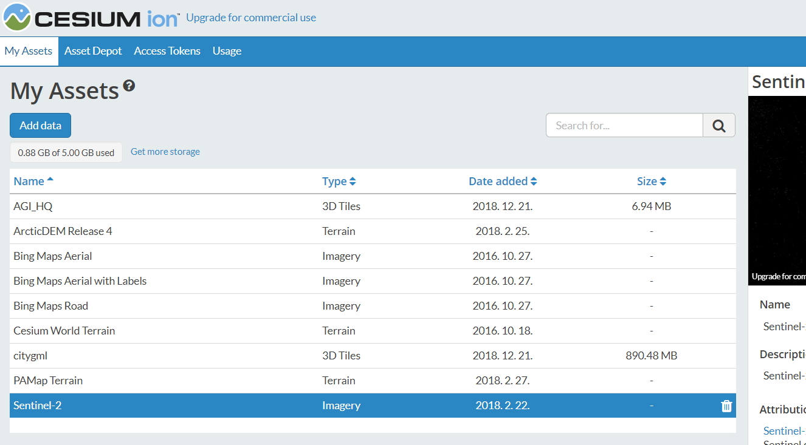Image resolution: width=806 pixels, height=445 pixels.
Task: Switch to the My Assets tab
Action: pos(29,51)
